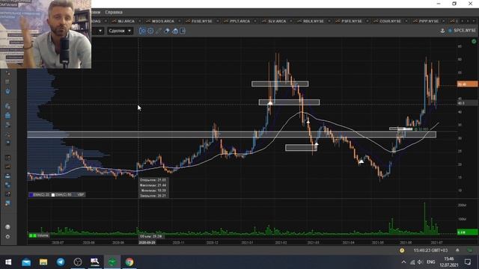Switch to the FUSE.NYSE tab
The image size is (479, 269).
pos(201,21)
